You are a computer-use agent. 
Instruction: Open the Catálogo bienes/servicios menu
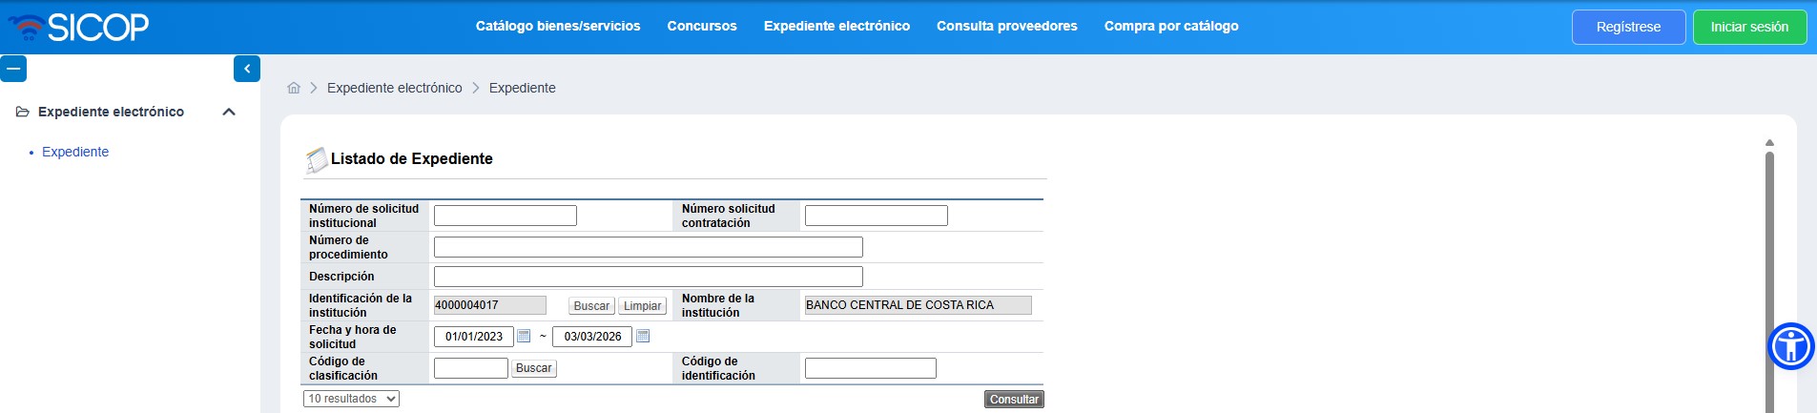[x=558, y=27]
